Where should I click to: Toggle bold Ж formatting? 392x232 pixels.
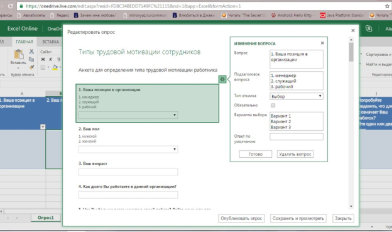click(43, 59)
